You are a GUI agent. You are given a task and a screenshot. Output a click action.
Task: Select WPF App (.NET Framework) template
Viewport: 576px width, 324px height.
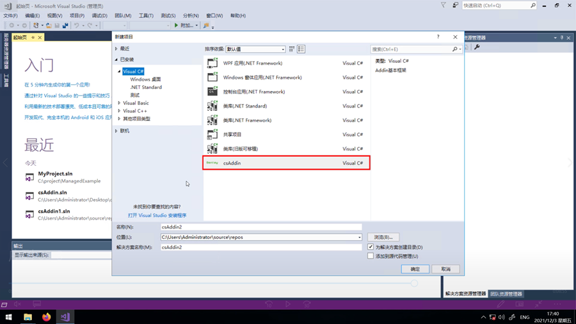(286, 63)
